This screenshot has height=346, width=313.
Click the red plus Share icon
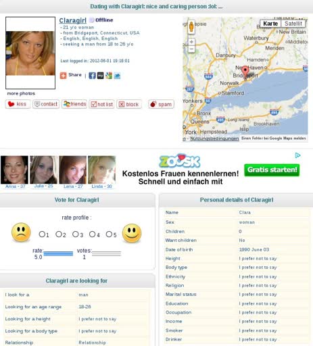(x=63, y=76)
